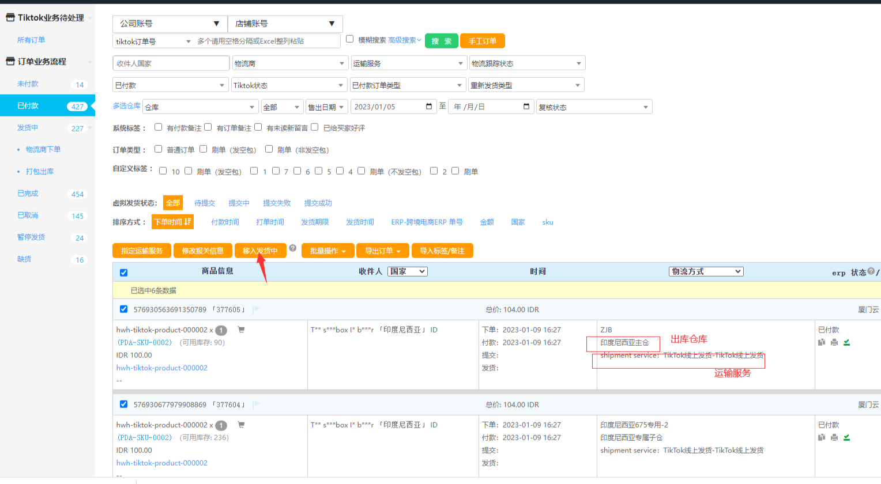Expand the tiktok订单号 search type dropdown
Screen dimensions: 881x484
[153, 41]
